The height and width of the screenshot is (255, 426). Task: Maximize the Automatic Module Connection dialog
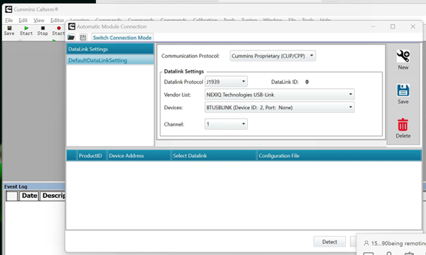[x=393, y=26]
